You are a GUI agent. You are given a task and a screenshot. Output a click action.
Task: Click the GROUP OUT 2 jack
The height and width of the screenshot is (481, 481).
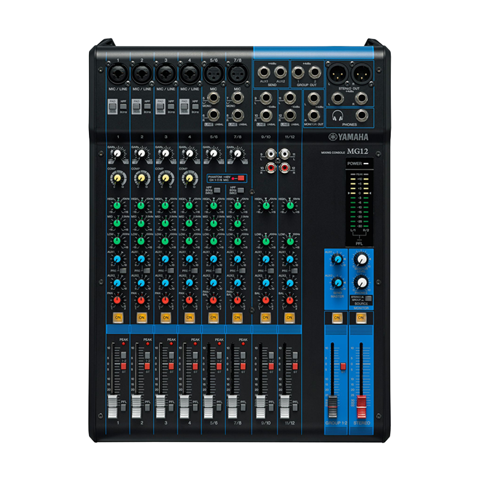pyautogui.click(x=314, y=72)
